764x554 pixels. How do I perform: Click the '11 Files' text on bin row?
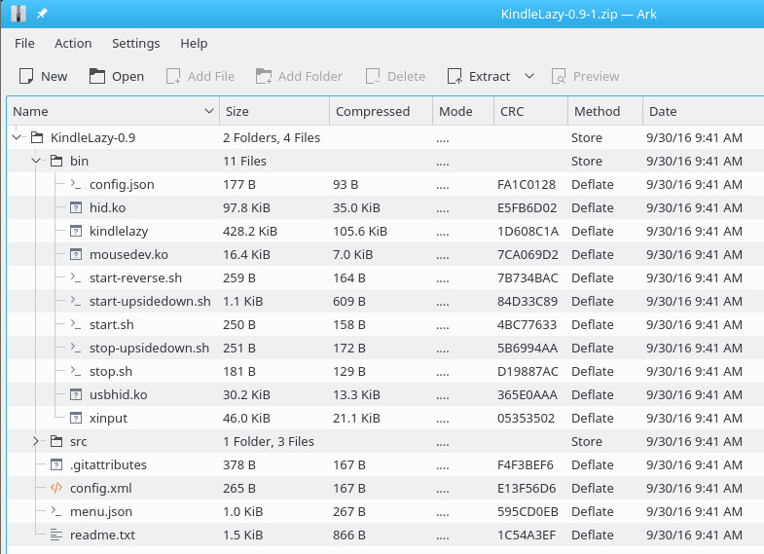tap(244, 161)
